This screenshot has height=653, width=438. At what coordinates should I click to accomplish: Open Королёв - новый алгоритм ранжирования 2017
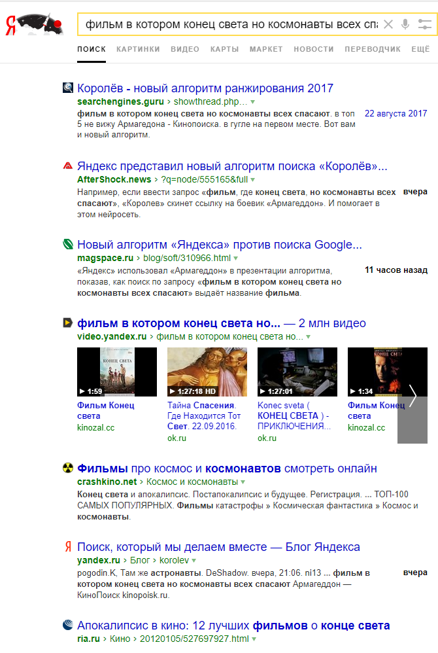coord(205,88)
